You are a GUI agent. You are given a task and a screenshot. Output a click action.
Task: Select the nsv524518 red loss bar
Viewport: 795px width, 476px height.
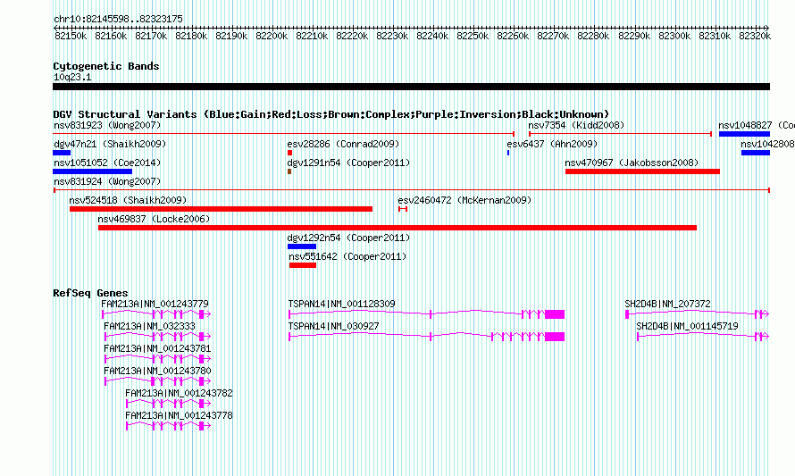click(x=221, y=209)
